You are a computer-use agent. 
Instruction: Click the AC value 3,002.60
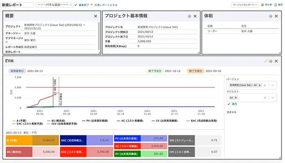[157, 146]
